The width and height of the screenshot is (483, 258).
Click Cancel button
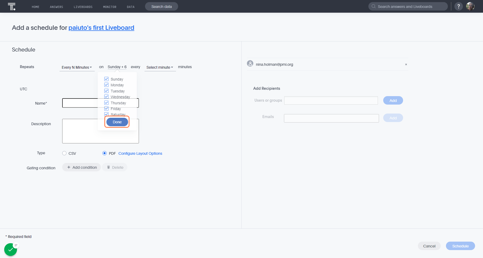[x=429, y=246]
